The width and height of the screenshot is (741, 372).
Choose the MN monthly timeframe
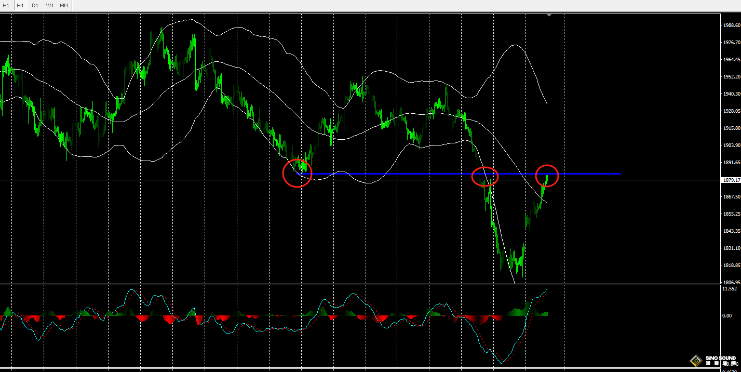point(64,5)
